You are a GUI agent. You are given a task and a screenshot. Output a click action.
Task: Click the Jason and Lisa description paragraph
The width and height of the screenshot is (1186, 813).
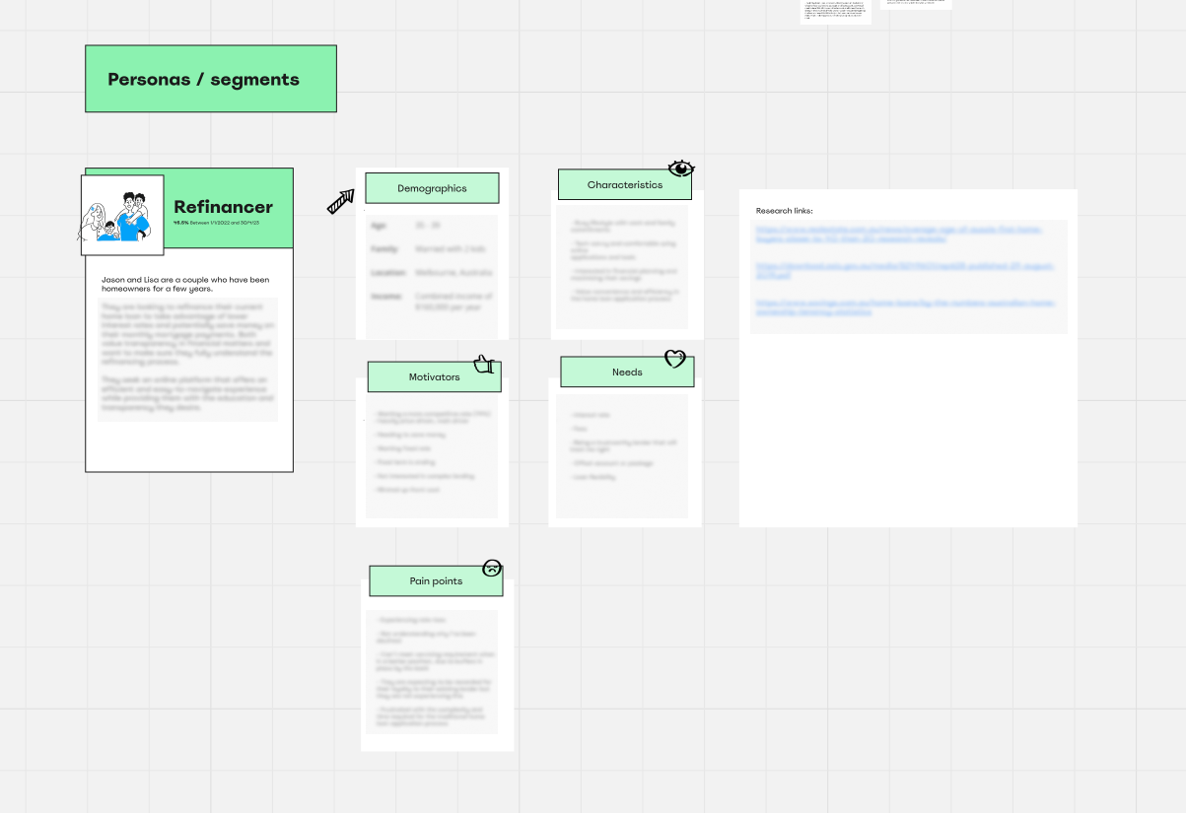click(x=185, y=285)
